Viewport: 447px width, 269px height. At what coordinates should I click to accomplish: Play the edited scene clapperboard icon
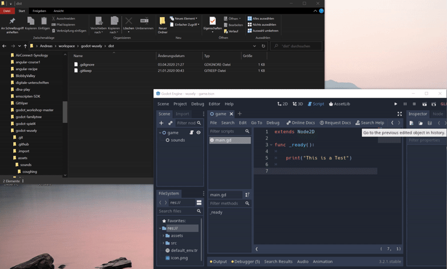[x=425, y=104]
